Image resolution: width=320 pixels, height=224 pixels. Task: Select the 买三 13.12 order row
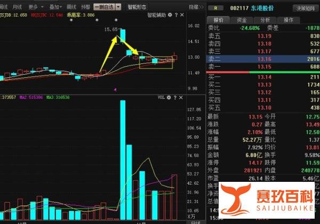pyautogui.click(x=263, y=92)
